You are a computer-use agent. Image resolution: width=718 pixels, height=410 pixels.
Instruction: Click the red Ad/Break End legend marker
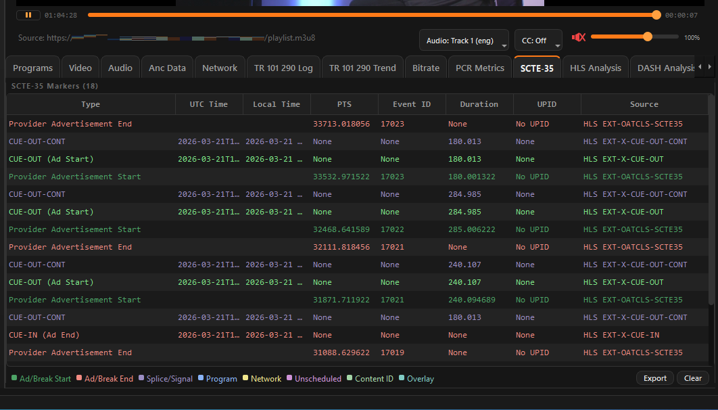pos(79,379)
